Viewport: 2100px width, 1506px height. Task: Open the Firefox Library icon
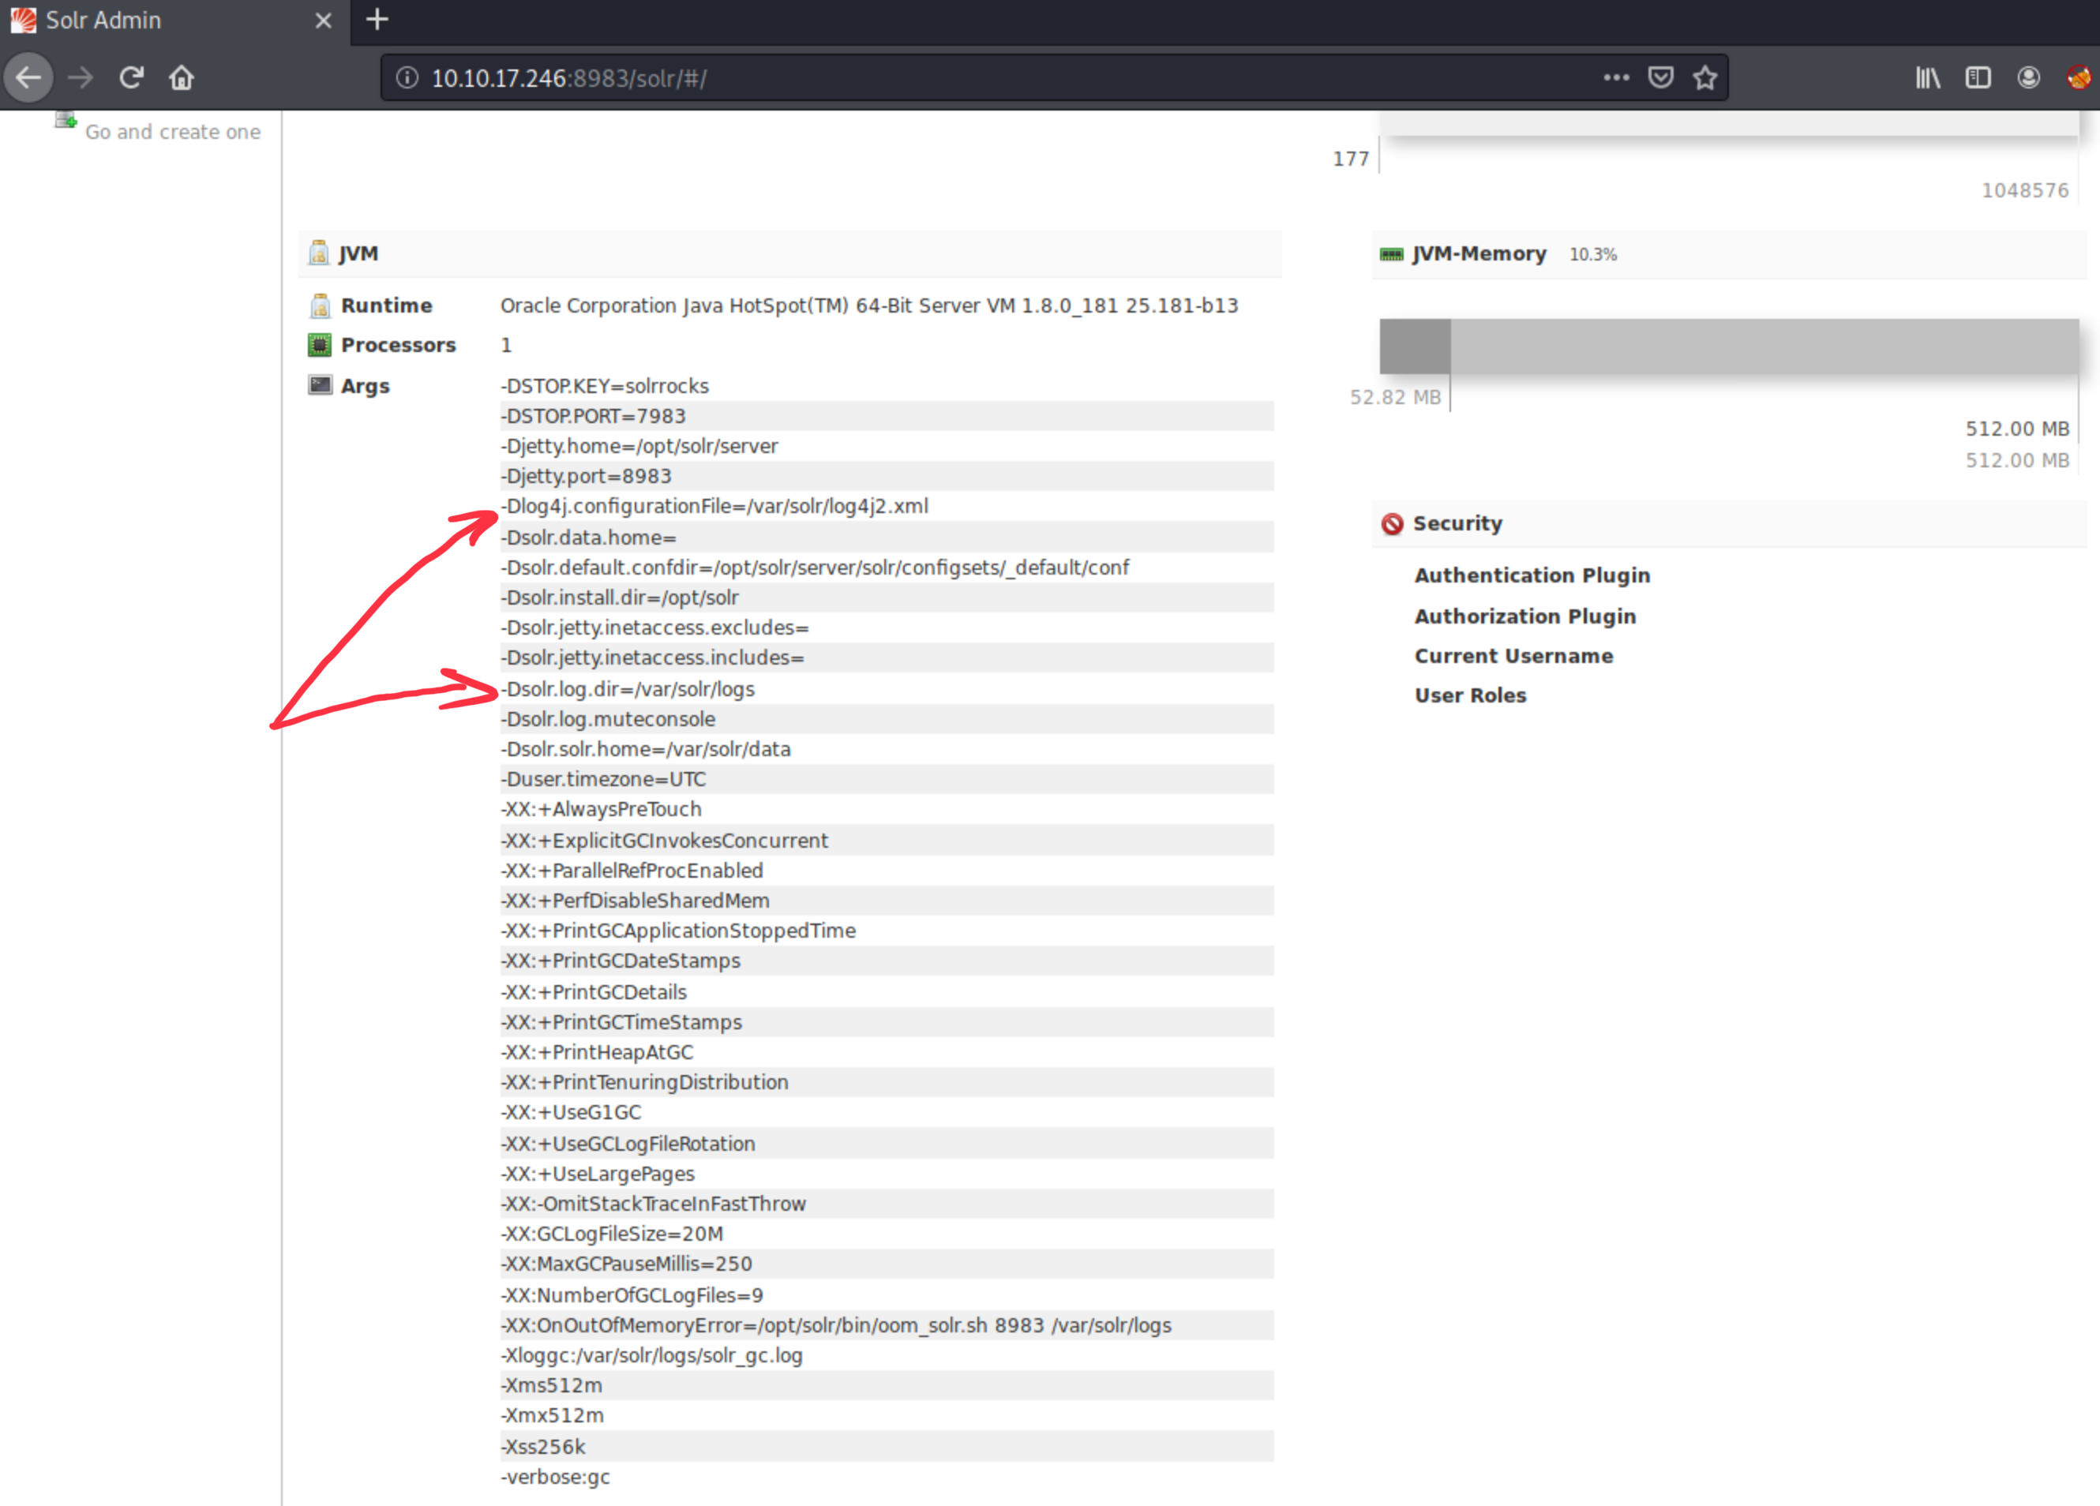1928,78
